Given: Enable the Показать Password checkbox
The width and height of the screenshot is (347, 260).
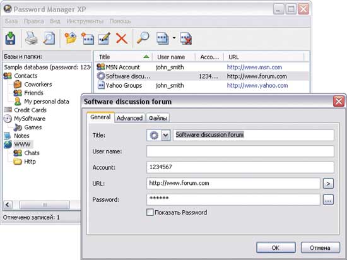Looking at the screenshot, I should (x=150, y=213).
